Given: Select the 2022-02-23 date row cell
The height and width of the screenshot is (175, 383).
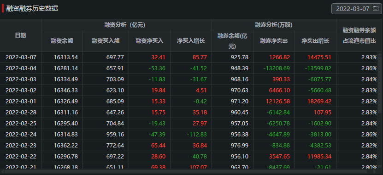Looking at the screenshot, I should pyautogui.click(x=21, y=146).
